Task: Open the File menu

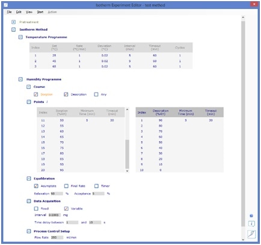Action: 9,12
